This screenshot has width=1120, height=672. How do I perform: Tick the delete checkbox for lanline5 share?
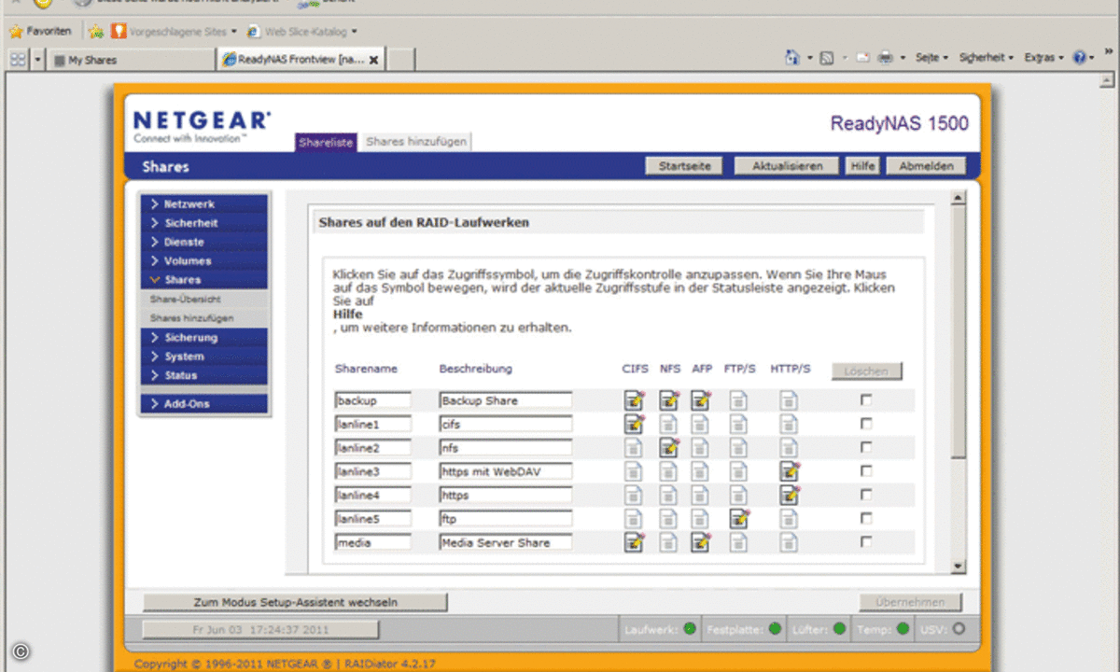[x=866, y=519]
